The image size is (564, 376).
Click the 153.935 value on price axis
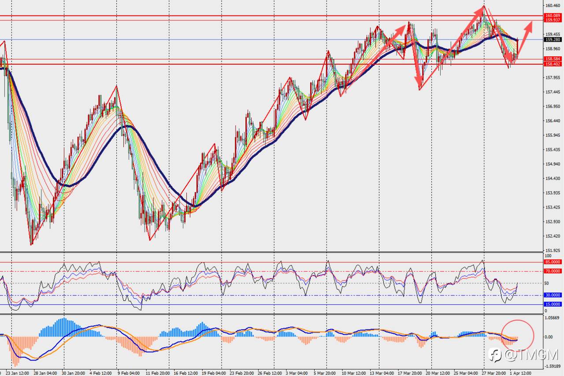click(553, 193)
